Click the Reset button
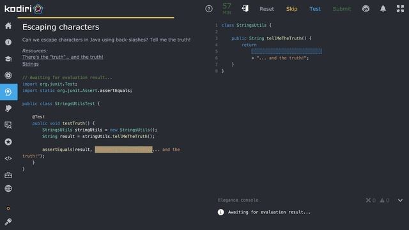The height and width of the screenshot is (230, 409). [x=266, y=9]
